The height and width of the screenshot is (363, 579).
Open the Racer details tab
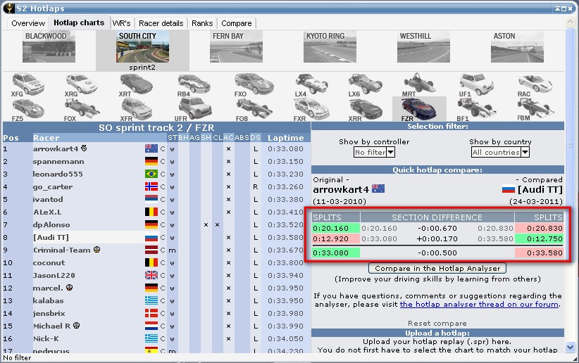pos(161,23)
